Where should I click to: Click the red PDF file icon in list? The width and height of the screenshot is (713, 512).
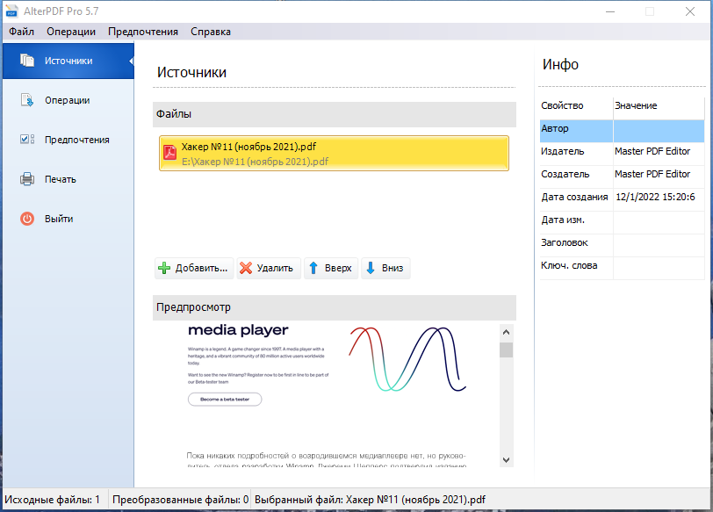pyautogui.click(x=169, y=153)
